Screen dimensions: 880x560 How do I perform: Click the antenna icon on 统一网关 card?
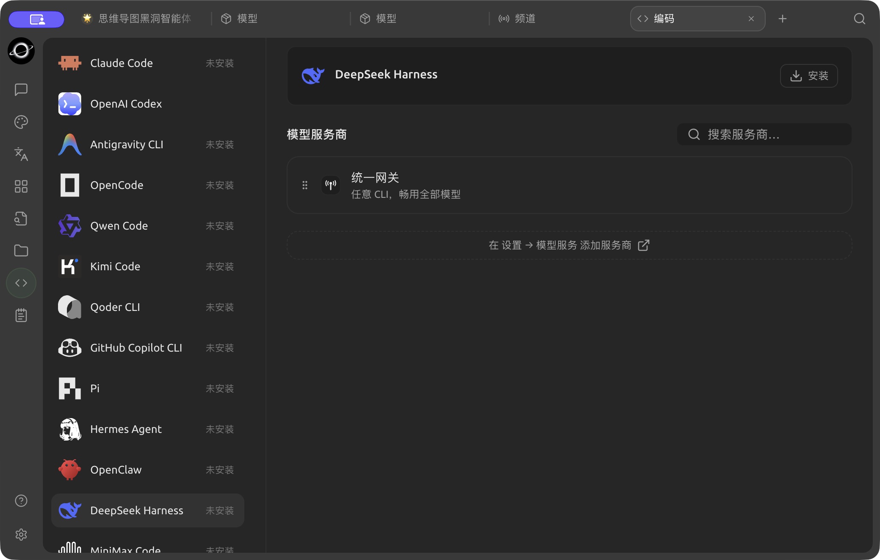pos(331,185)
